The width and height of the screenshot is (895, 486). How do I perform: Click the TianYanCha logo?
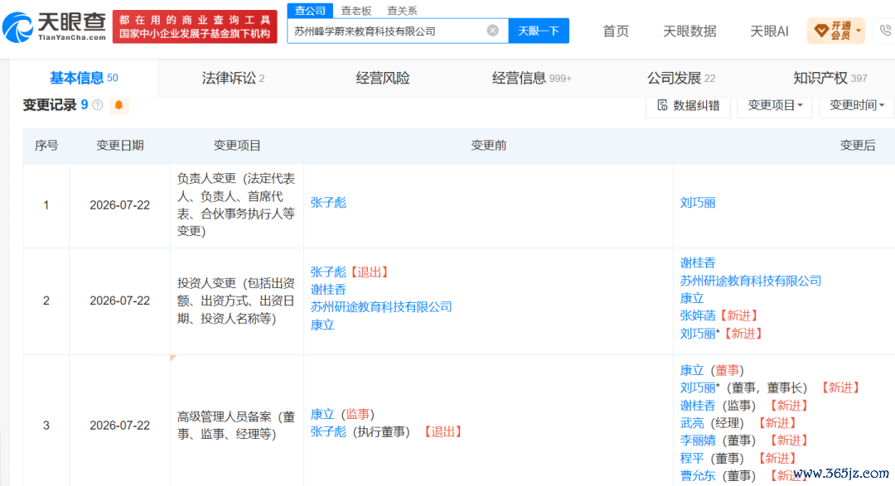coord(54,27)
